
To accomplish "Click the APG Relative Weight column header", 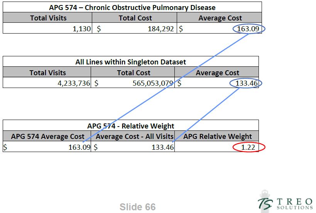I will (218, 136).
